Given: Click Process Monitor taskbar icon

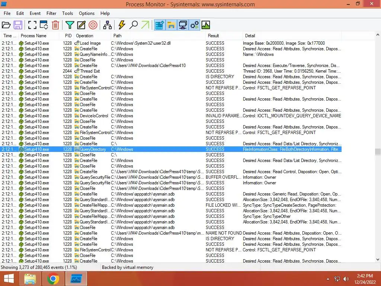Looking at the screenshot, I should (x=76, y=279).
